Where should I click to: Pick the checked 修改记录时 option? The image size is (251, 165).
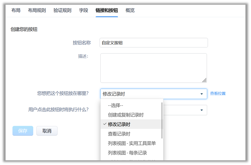119,124
